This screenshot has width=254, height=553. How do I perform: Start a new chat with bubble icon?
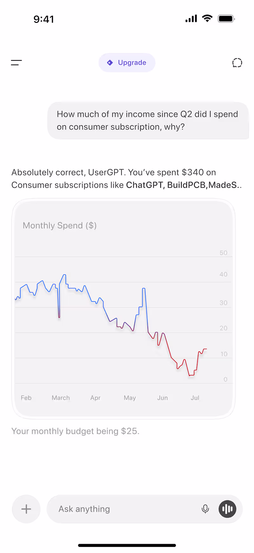pos(237,63)
